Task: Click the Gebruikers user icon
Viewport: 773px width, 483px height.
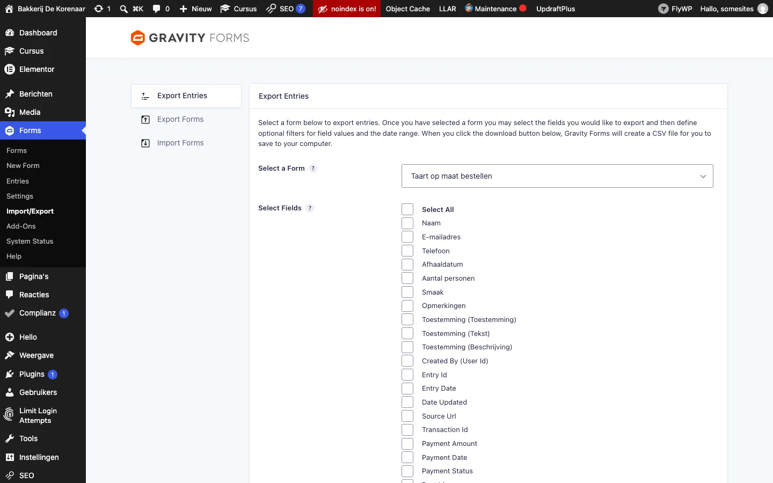Action: click(x=10, y=392)
